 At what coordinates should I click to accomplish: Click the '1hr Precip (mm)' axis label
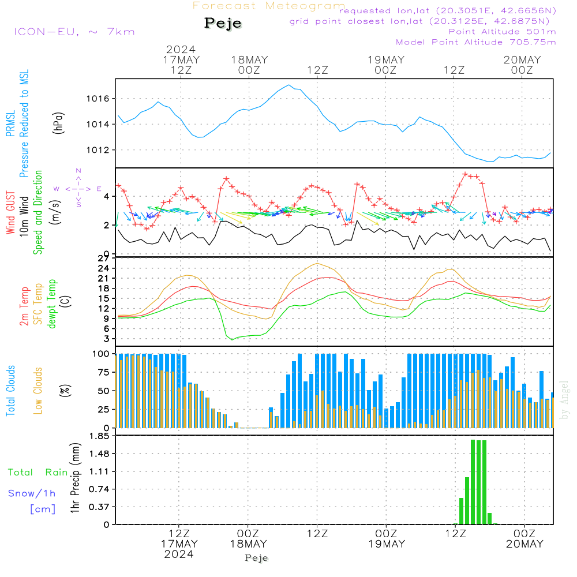[x=75, y=478]
